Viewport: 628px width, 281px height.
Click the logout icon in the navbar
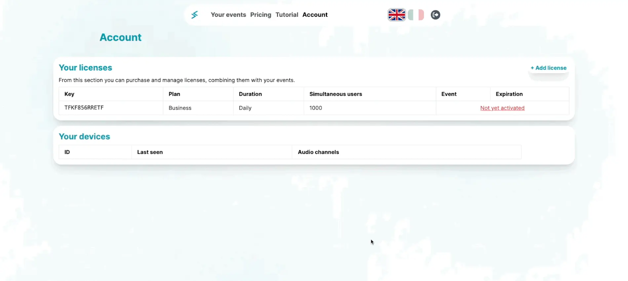point(435,15)
